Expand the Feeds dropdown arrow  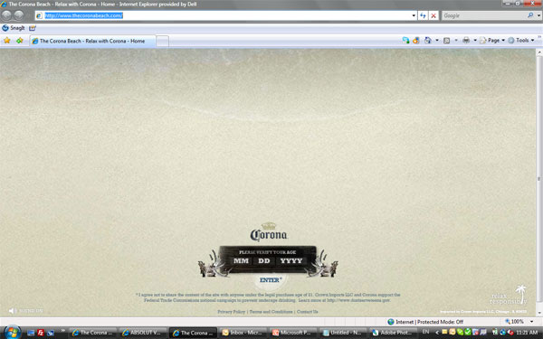(456, 41)
